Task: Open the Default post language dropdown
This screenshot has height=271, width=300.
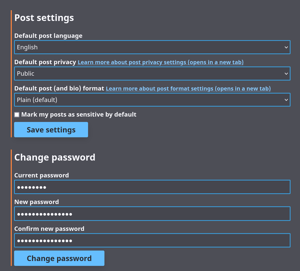Action: pyautogui.click(x=152, y=47)
